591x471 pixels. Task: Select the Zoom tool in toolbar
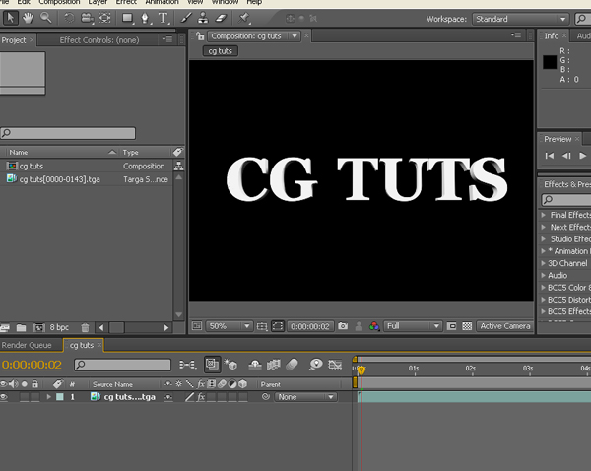[44, 18]
